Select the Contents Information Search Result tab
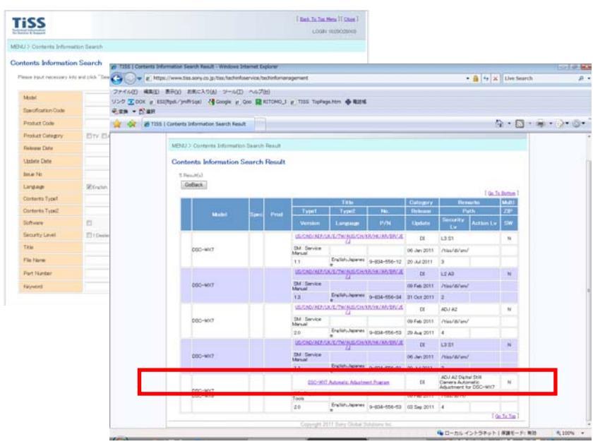The width and height of the screenshot is (593, 444). (x=194, y=124)
